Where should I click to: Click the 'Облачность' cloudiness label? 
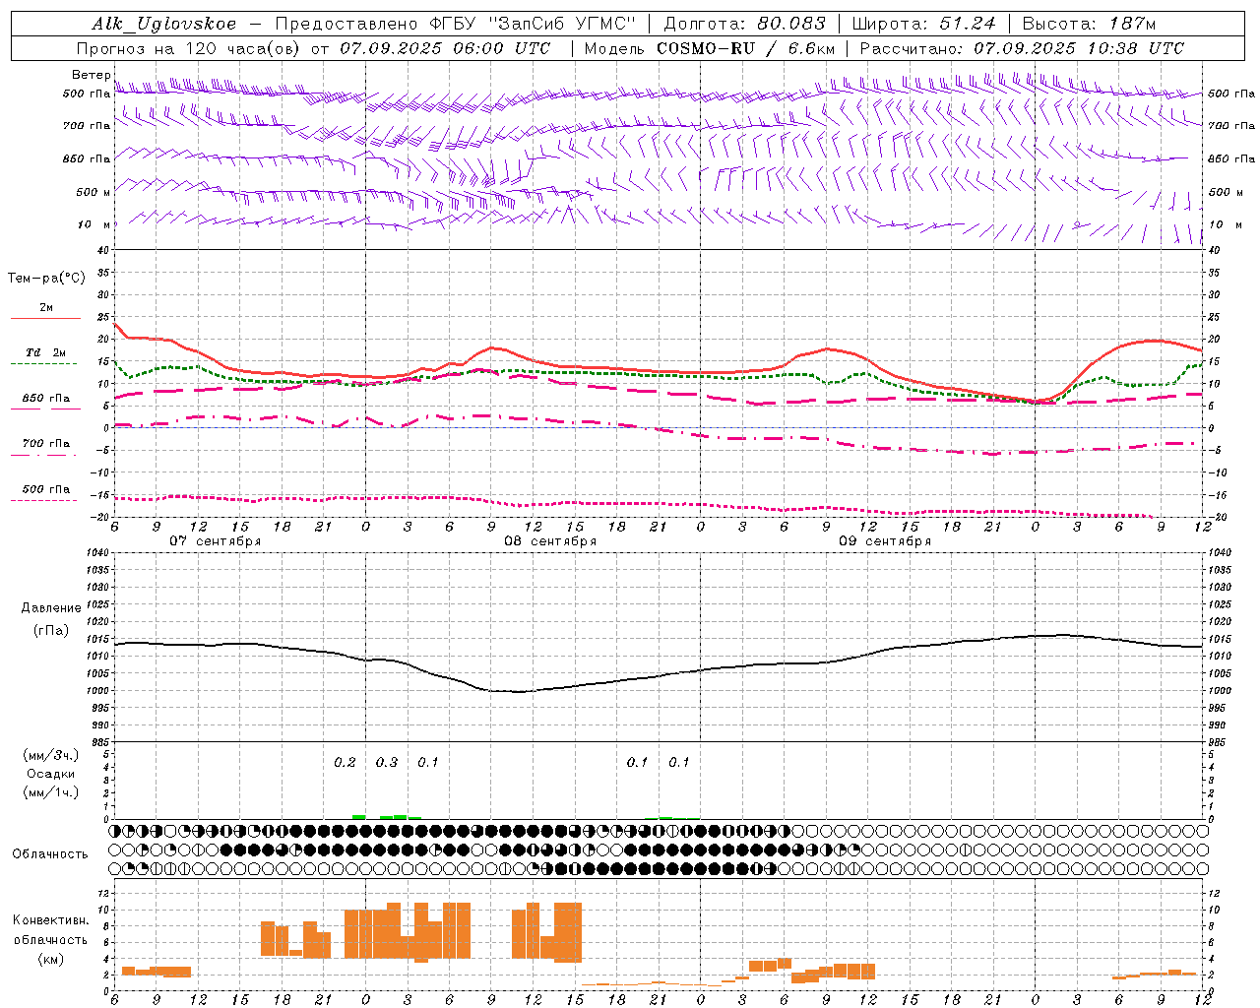(50, 854)
